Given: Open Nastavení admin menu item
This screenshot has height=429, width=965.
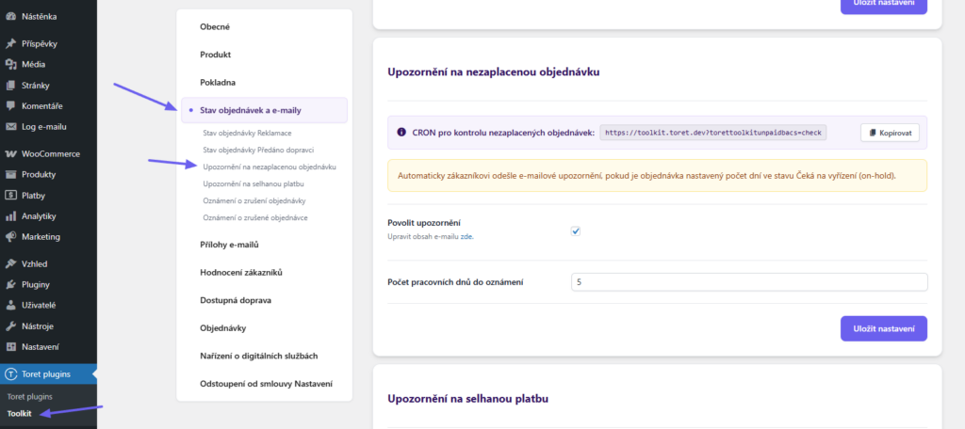Looking at the screenshot, I should pyautogui.click(x=48, y=346).
